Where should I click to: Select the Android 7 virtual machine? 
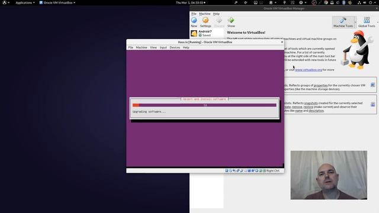[x=207, y=33]
